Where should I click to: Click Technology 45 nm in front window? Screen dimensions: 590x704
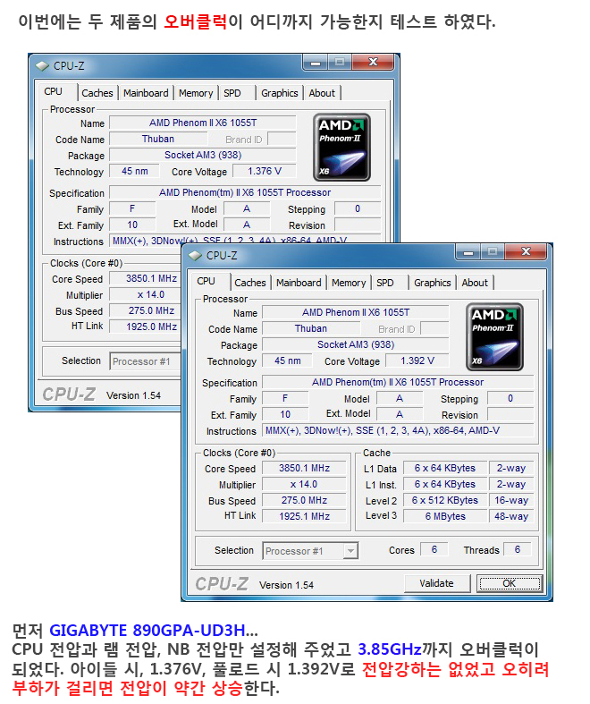[x=288, y=361]
